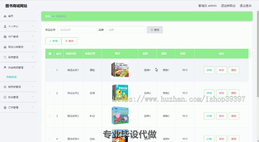Image resolution: width=259 pixels, height=142 pixels.
Task: Expand 系统管理 chevron
Action: coord(33,97)
